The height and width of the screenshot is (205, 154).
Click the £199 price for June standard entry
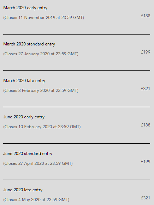pos(146,161)
